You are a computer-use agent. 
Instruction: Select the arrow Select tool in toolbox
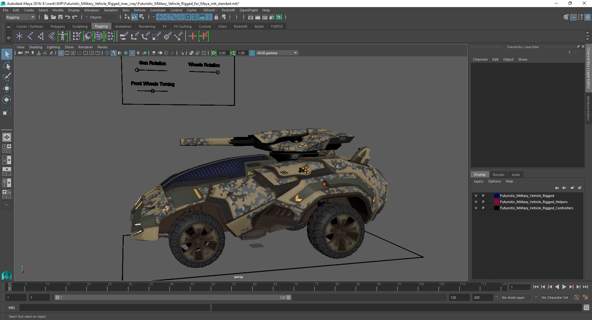tap(7, 54)
